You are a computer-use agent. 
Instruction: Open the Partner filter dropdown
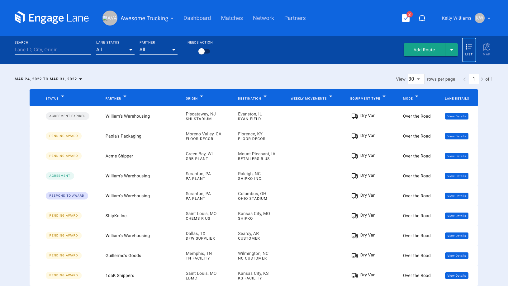[158, 50]
